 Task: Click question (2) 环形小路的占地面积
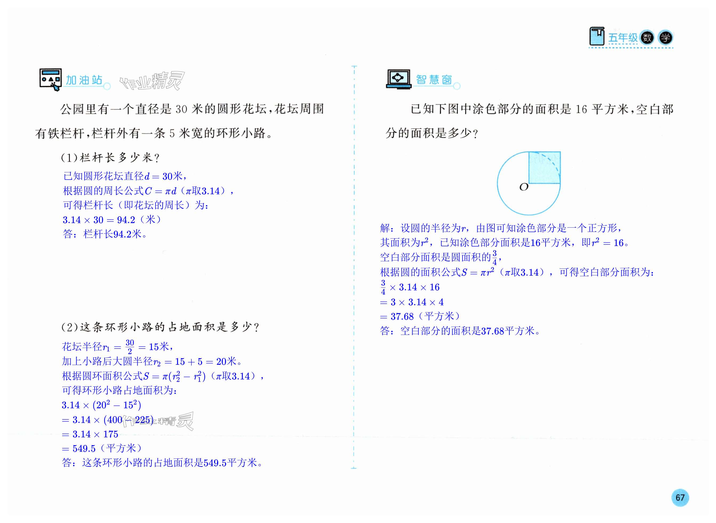pyautogui.click(x=160, y=327)
